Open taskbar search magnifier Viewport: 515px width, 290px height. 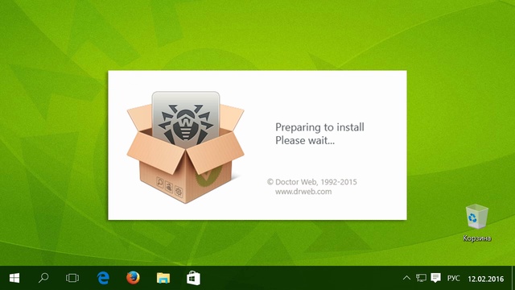point(43,278)
